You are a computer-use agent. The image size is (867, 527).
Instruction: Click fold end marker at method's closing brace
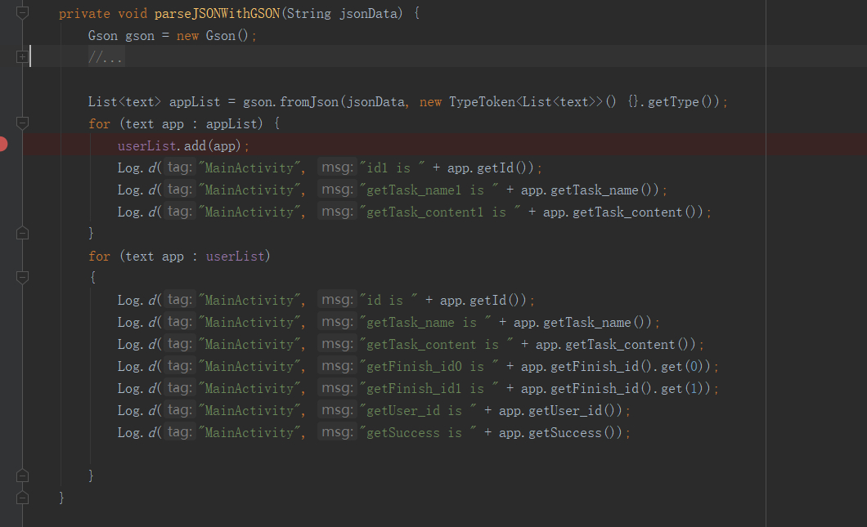(x=22, y=498)
